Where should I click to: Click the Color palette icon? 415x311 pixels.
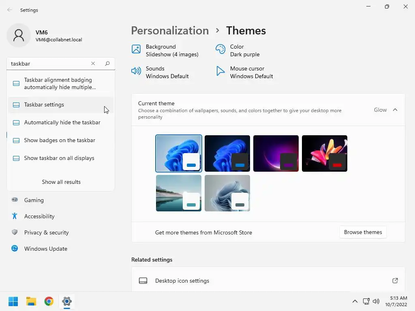tap(220, 49)
